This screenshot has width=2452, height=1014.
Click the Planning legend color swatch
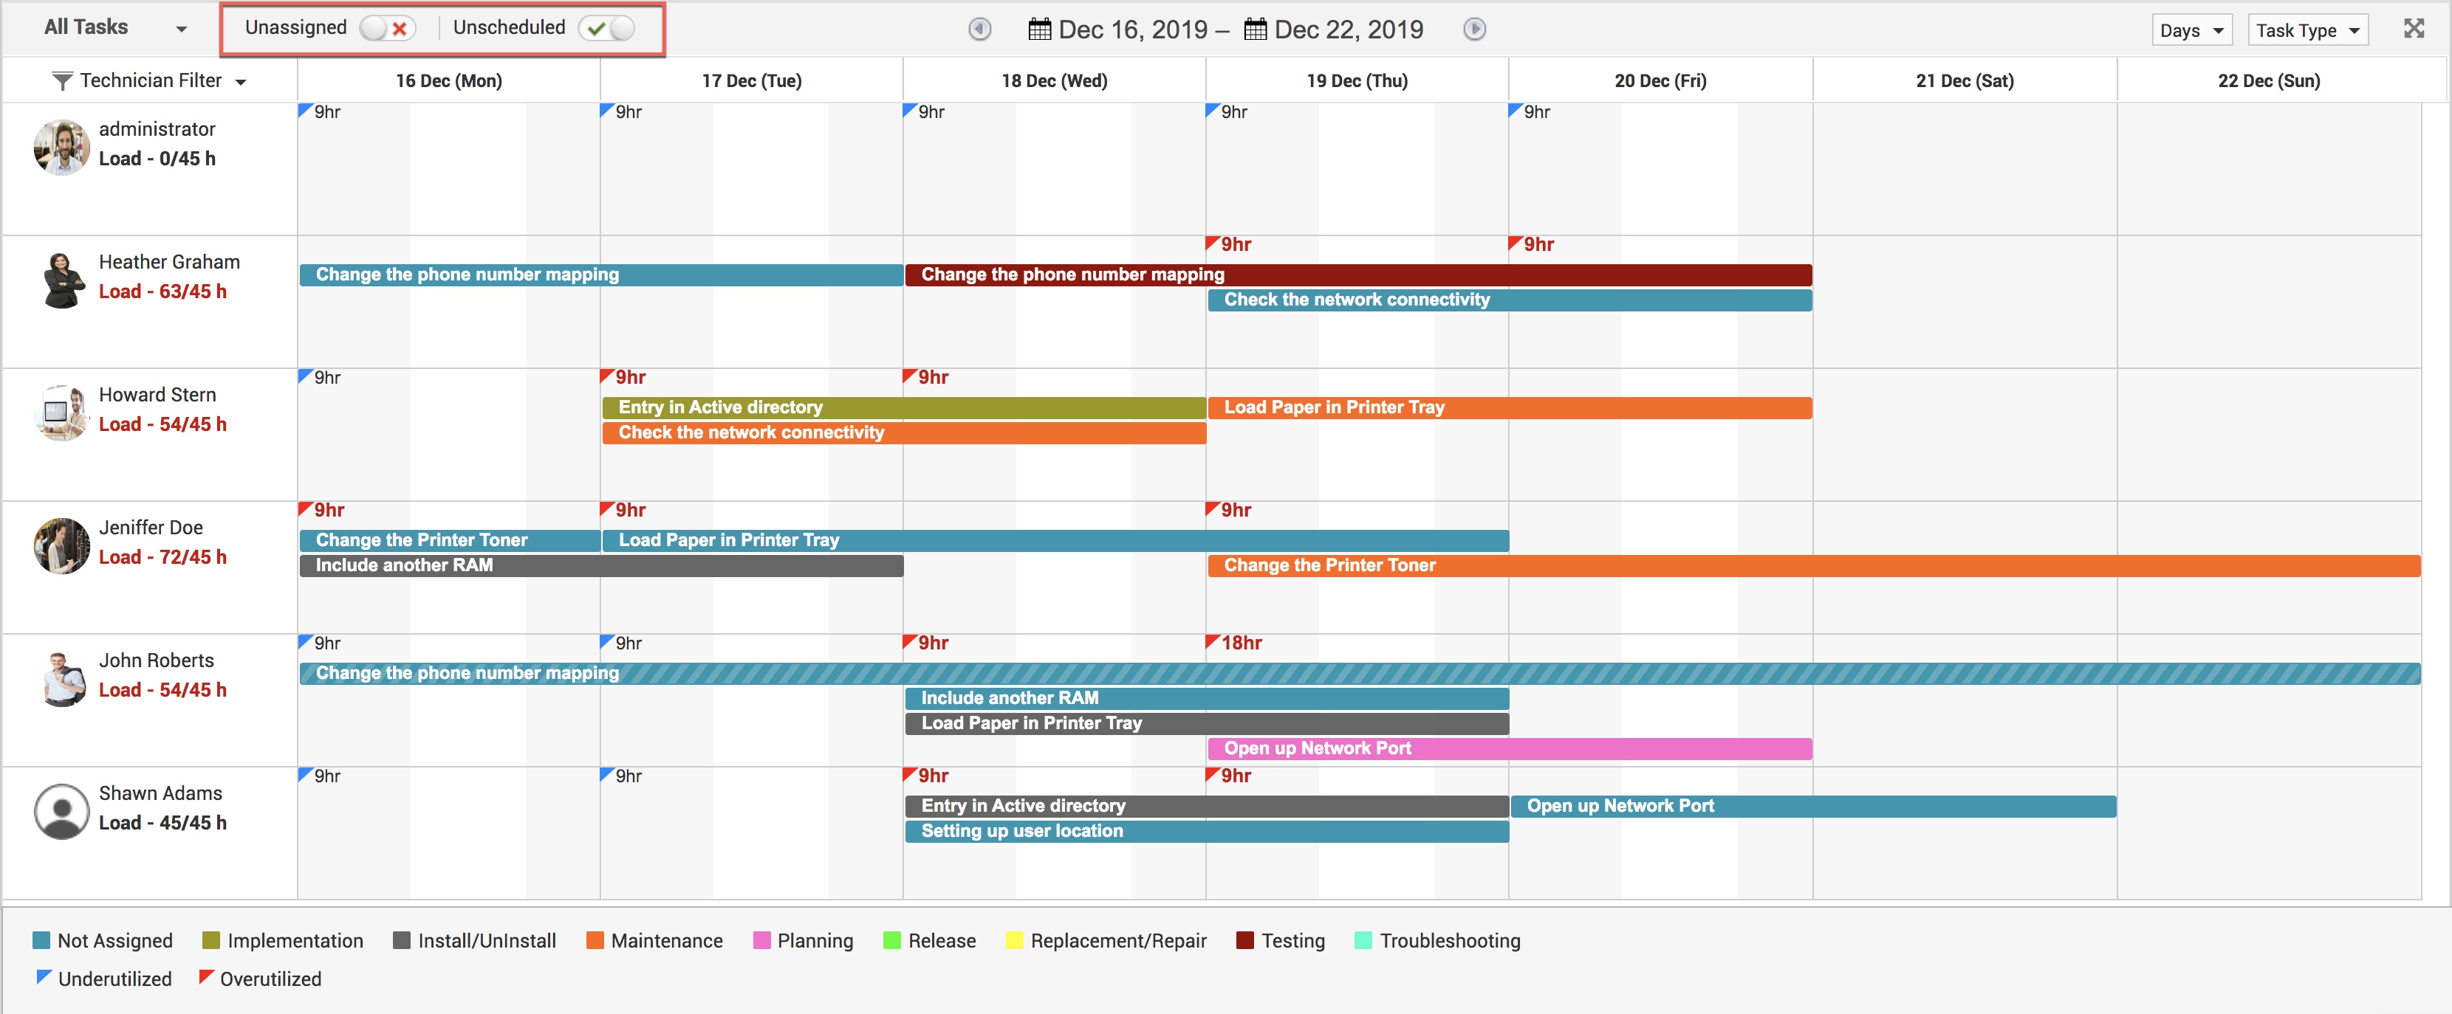click(761, 939)
